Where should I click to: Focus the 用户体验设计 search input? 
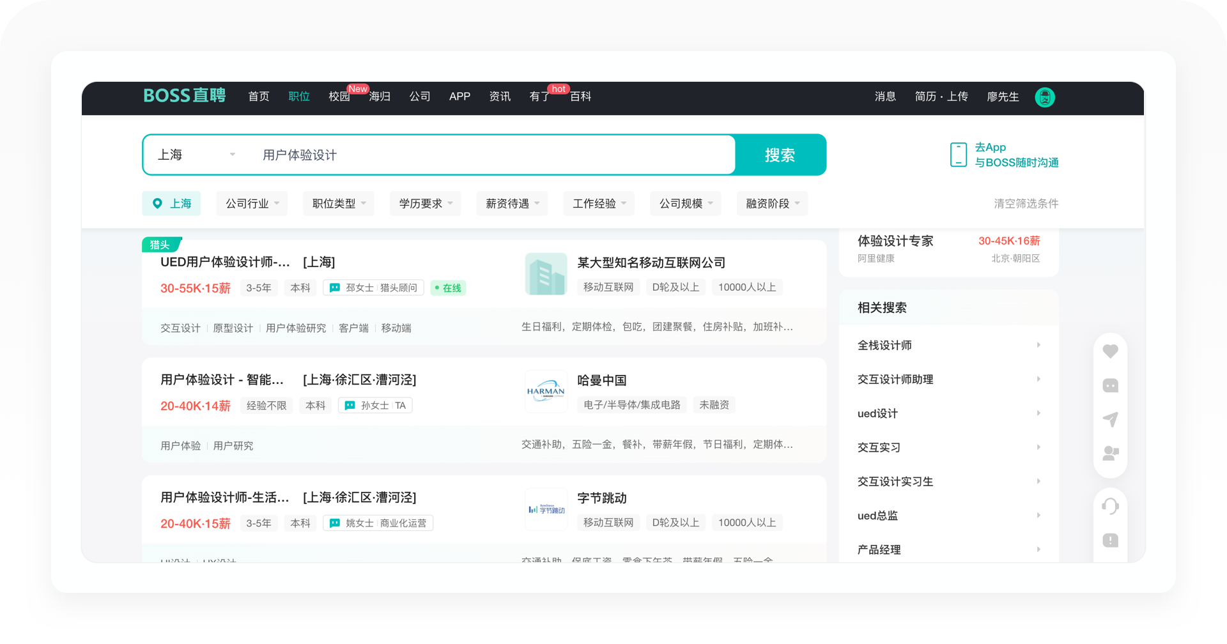492,155
